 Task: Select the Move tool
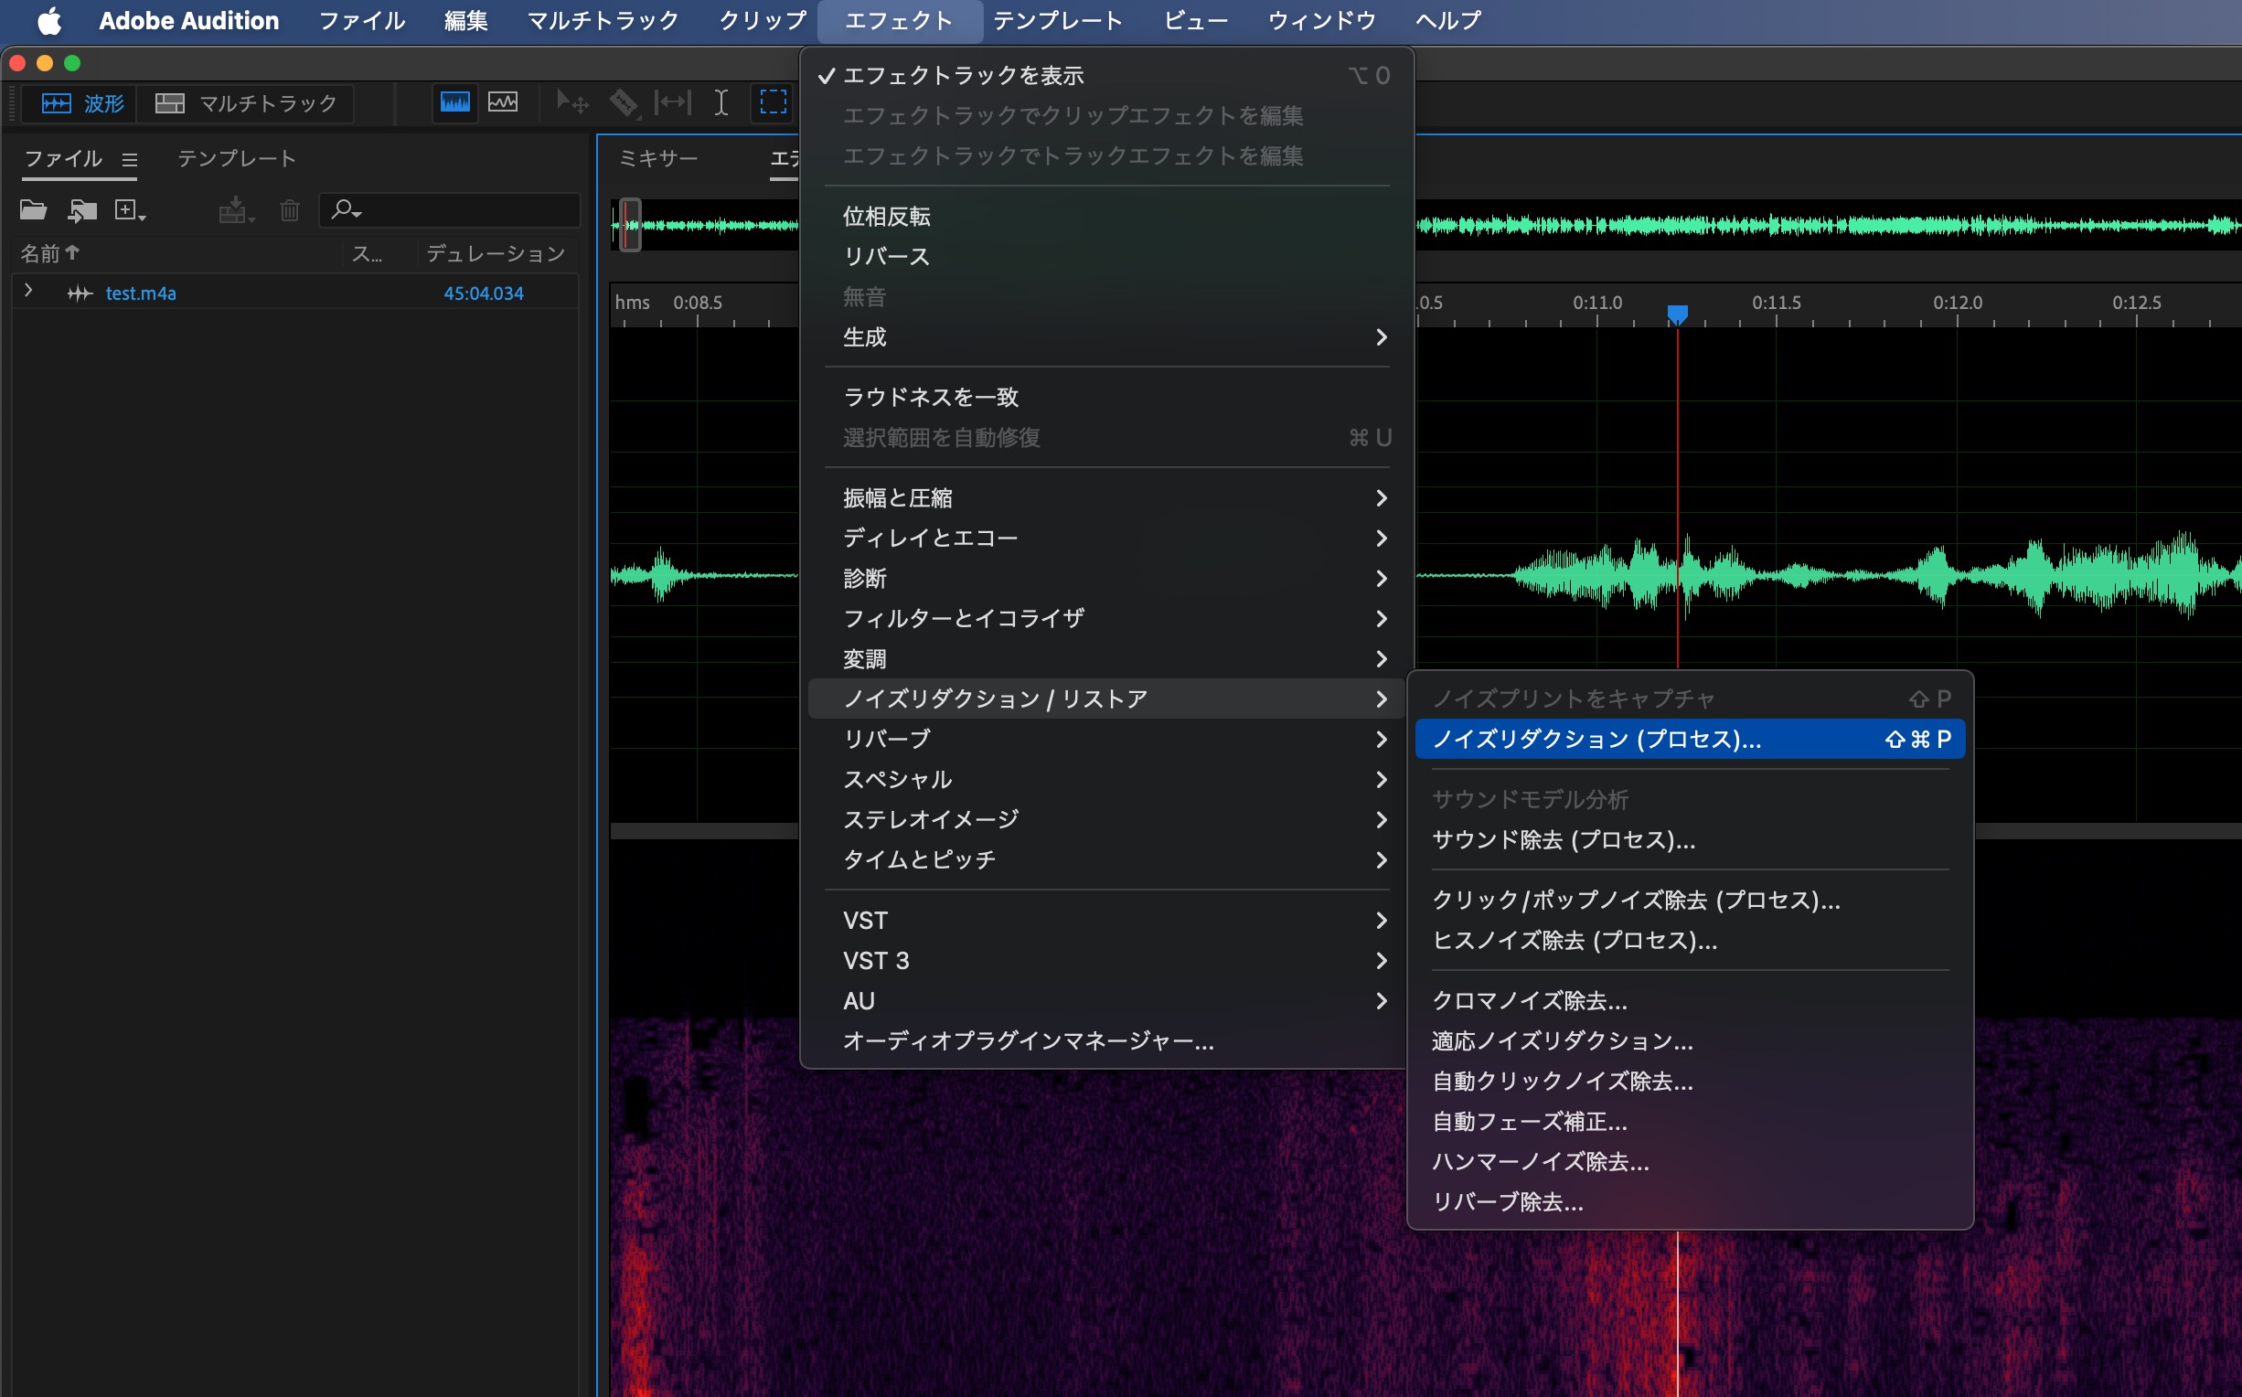572,102
